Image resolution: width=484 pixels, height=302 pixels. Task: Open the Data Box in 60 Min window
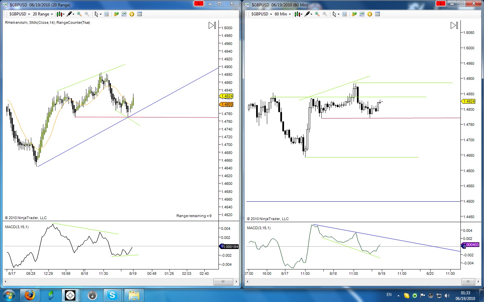click(x=345, y=14)
